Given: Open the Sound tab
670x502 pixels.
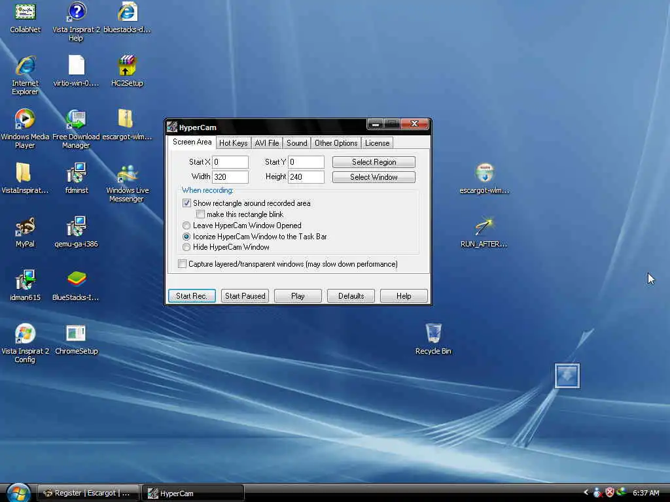Looking at the screenshot, I should (x=296, y=143).
